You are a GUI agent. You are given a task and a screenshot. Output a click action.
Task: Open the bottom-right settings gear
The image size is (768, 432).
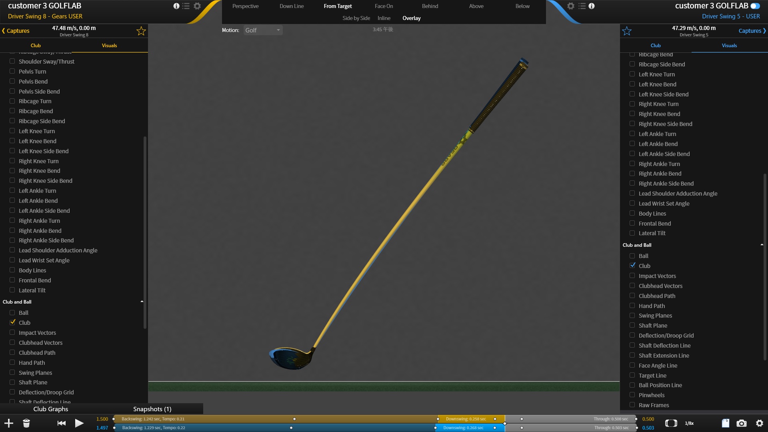[x=760, y=423]
